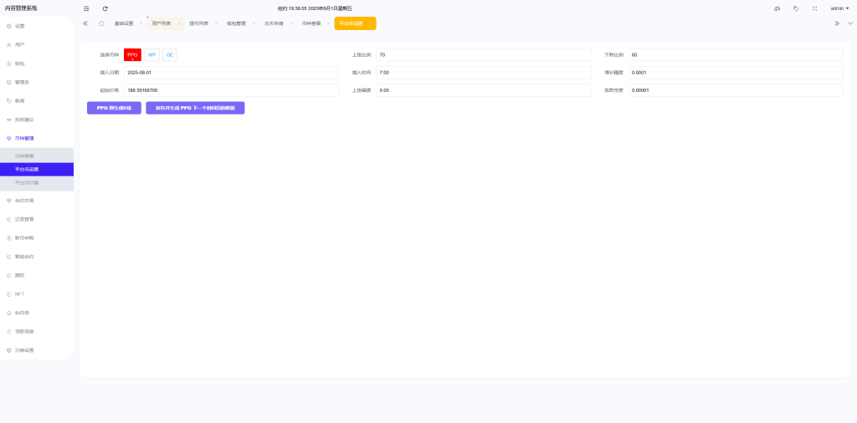The width and height of the screenshot is (857, 423).
Task: Close the 钱包管理 tab
Action: tap(254, 23)
